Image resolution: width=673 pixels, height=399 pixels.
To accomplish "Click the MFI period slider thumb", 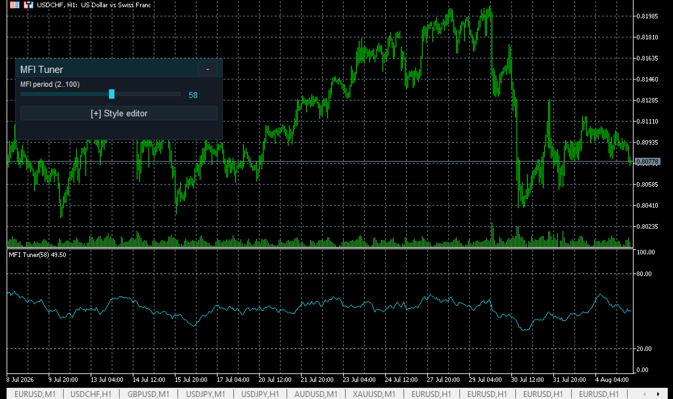I will point(112,94).
